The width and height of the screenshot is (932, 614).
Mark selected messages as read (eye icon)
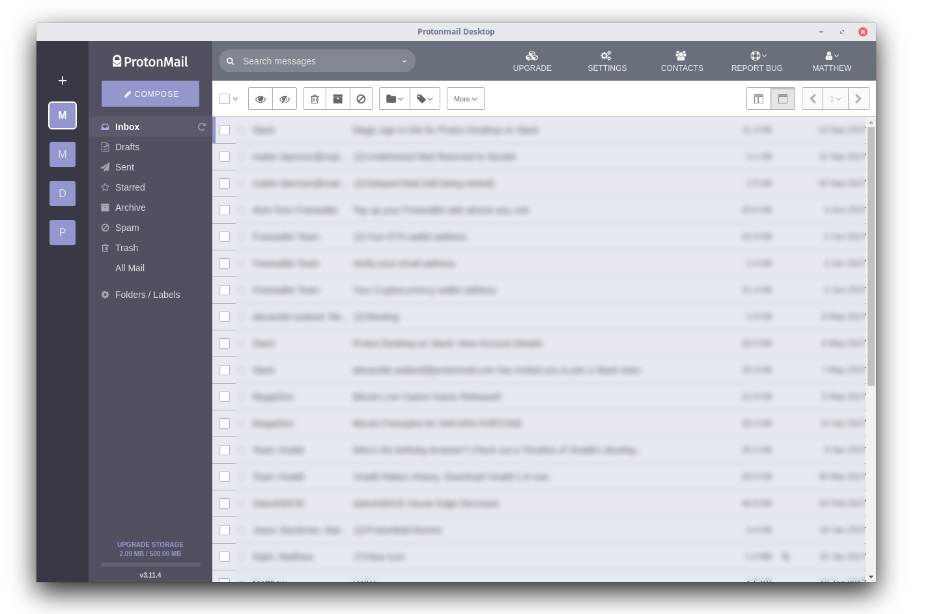(x=260, y=99)
